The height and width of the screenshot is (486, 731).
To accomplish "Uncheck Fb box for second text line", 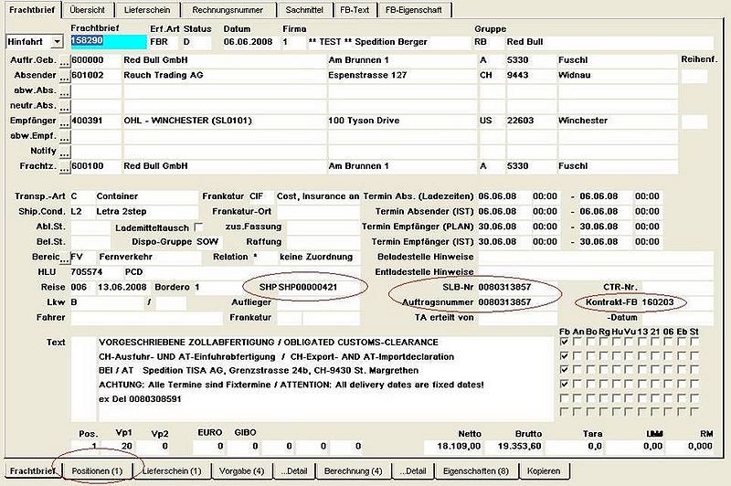I will [x=564, y=356].
